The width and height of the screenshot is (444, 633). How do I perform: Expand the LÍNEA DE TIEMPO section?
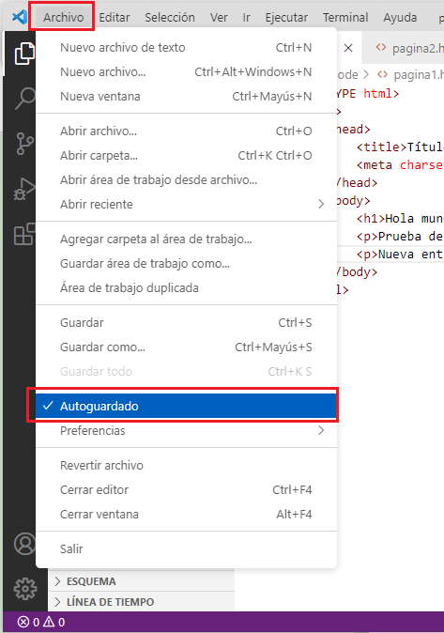point(141,602)
